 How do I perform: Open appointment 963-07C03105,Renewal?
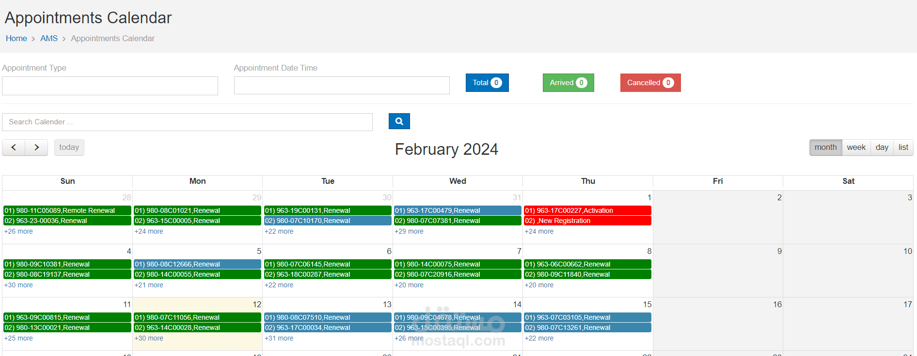tap(588, 317)
